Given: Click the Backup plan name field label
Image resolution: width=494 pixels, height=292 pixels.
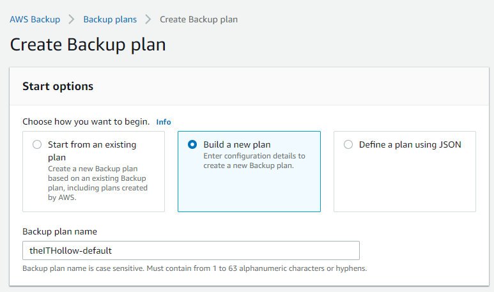Looking at the screenshot, I should (x=59, y=231).
